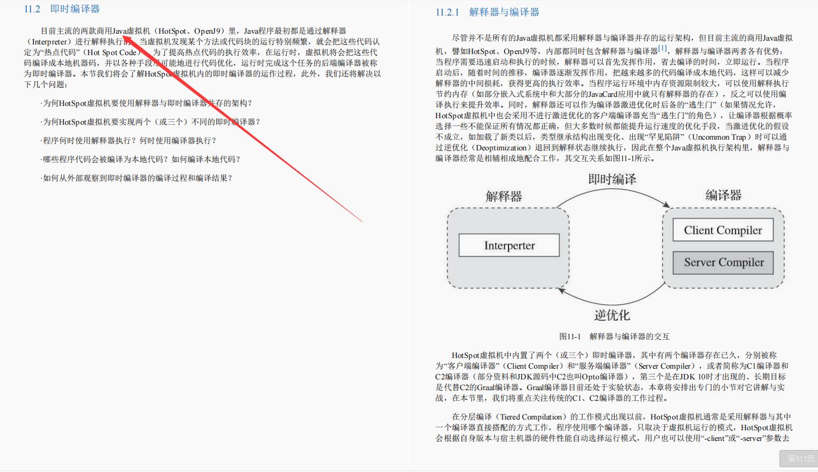The image size is (818, 472).
Task: Select the heading 11.2.1 解释器与编译器
Action: click(487, 12)
